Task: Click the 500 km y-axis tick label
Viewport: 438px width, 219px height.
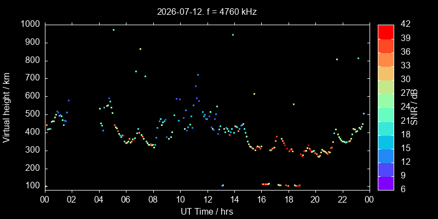Action: coord(34,114)
